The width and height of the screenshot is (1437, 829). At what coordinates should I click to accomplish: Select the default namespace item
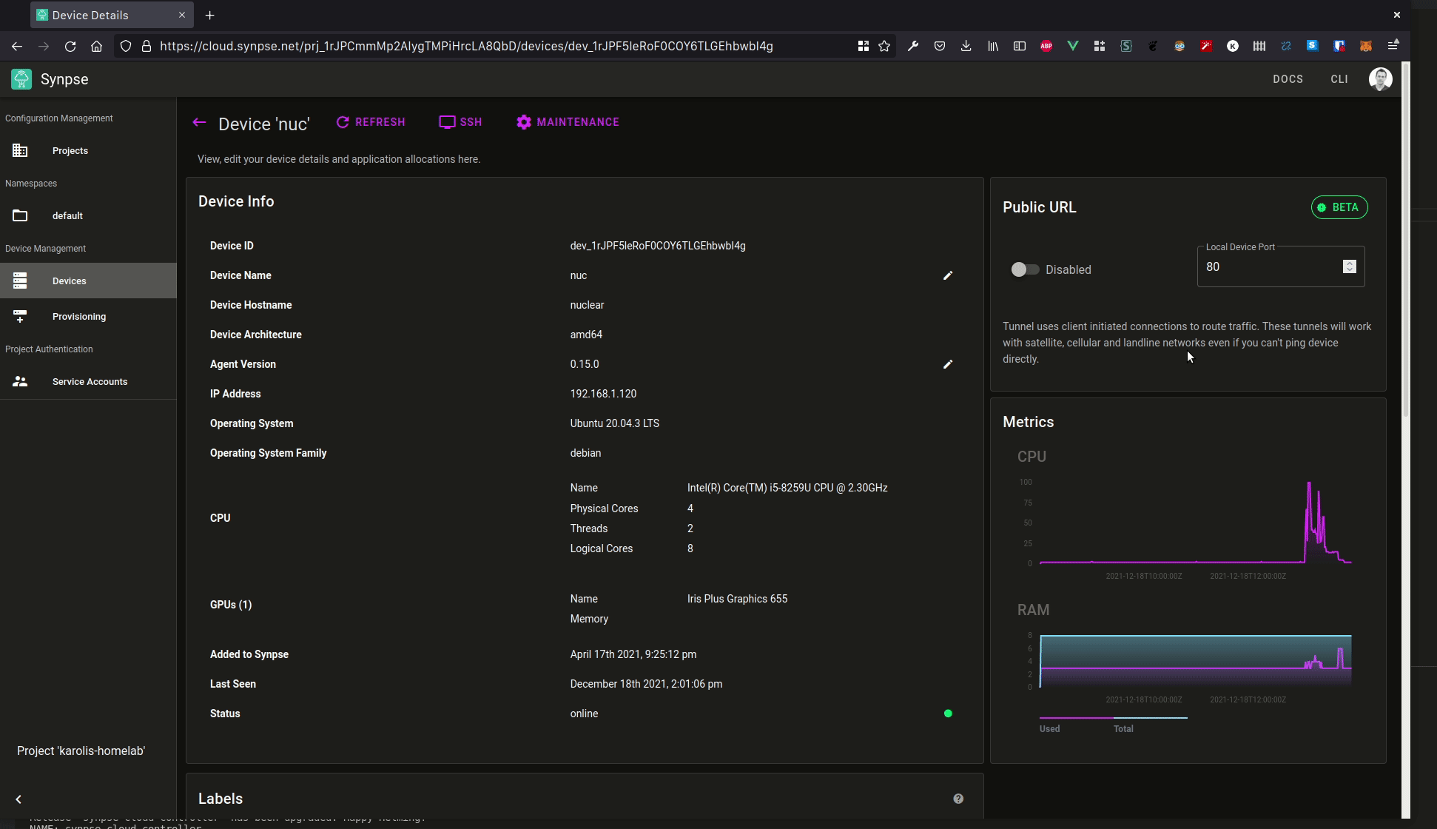tap(67, 216)
